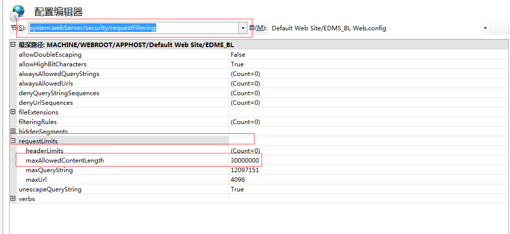Select the maxAllowedContentLength property

click(65, 160)
